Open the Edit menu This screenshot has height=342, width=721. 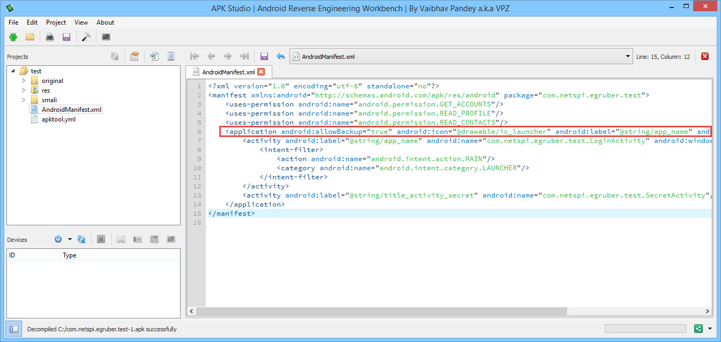click(32, 22)
